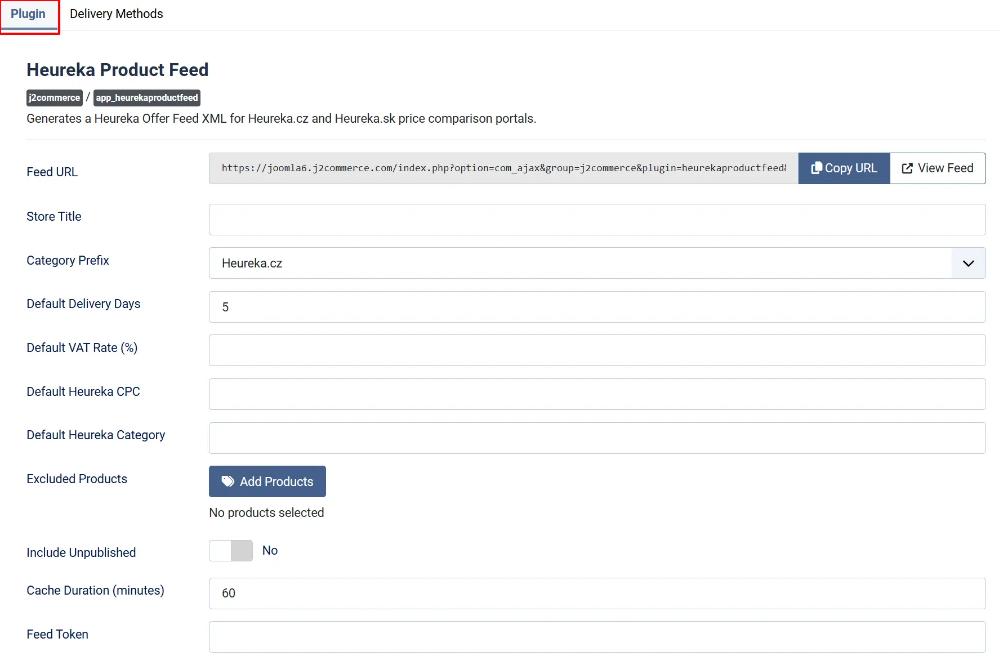Click the copy icon in Copy URL
Image resolution: width=999 pixels, height=656 pixels.
point(816,168)
